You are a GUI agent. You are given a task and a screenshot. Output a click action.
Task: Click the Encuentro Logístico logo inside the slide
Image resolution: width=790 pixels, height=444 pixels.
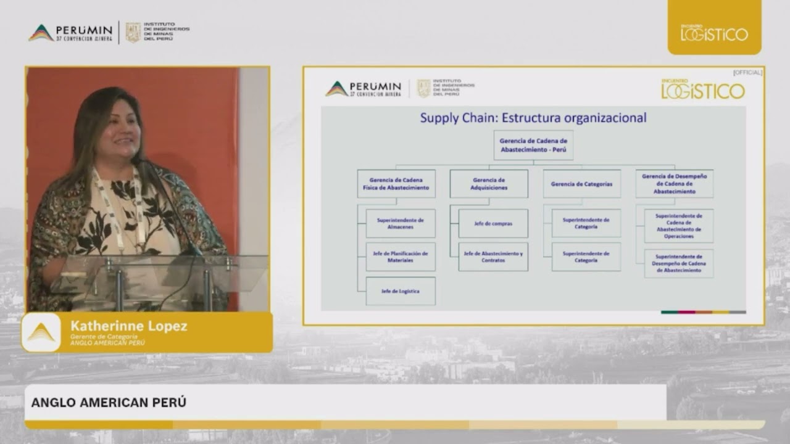click(703, 89)
